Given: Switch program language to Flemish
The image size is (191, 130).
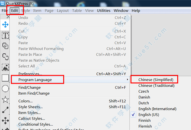Looking at the screenshot, I should click(x=145, y=126).
